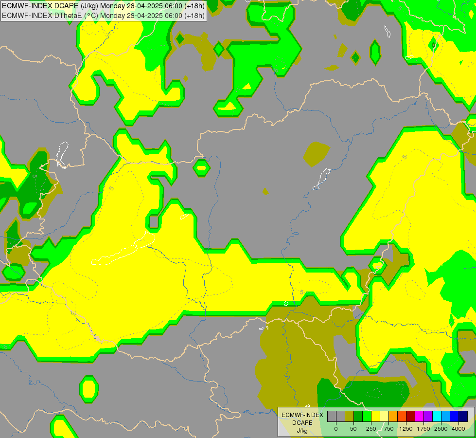Click the cyan legend swatch

tap(437, 416)
